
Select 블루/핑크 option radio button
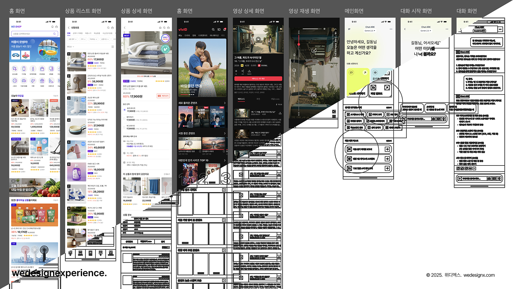click(124, 119)
